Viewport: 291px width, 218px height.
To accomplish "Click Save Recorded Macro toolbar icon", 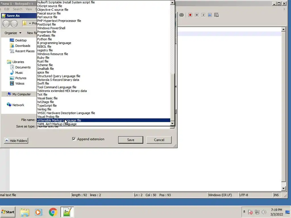I will coord(217,15).
